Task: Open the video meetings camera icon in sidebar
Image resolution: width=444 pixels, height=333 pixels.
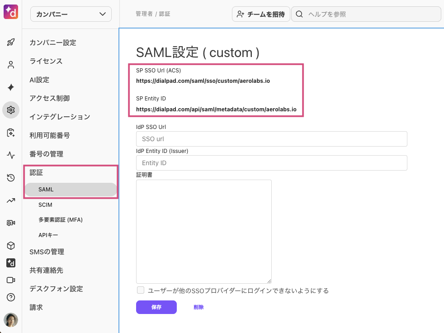Action: click(x=11, y=280)
